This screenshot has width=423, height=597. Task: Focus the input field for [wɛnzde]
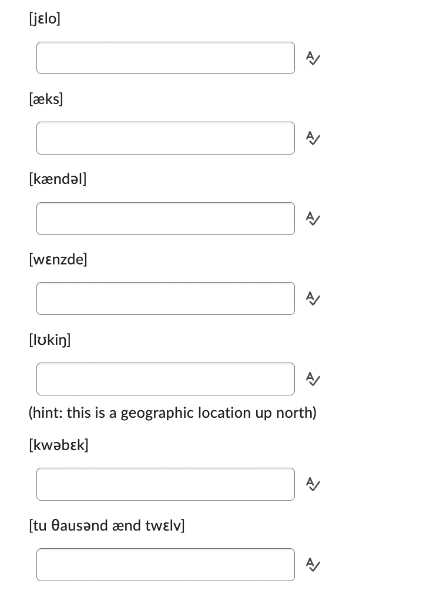pos(165,298)
